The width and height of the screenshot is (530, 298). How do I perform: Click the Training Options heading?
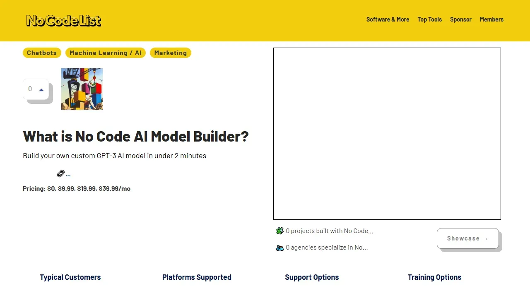point(434,277)
